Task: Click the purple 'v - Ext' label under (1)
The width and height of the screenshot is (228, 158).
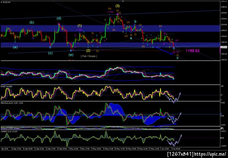Action: [79, 30]
